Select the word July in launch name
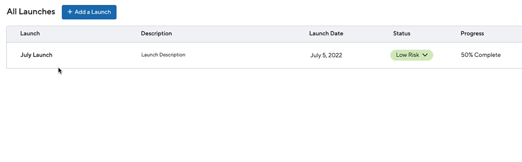Viewport: 522px width, 162px height. point(26,55)
